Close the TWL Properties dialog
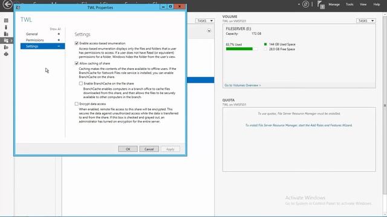This screenshot has width=387, height=217. pos(180,7)
